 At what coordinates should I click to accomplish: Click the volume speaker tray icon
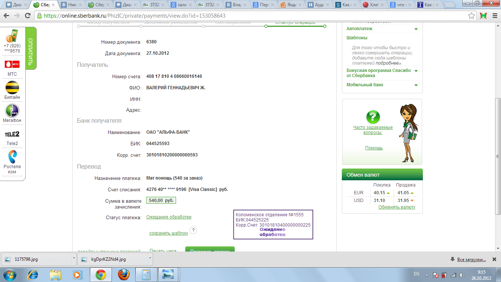[462, 274]
